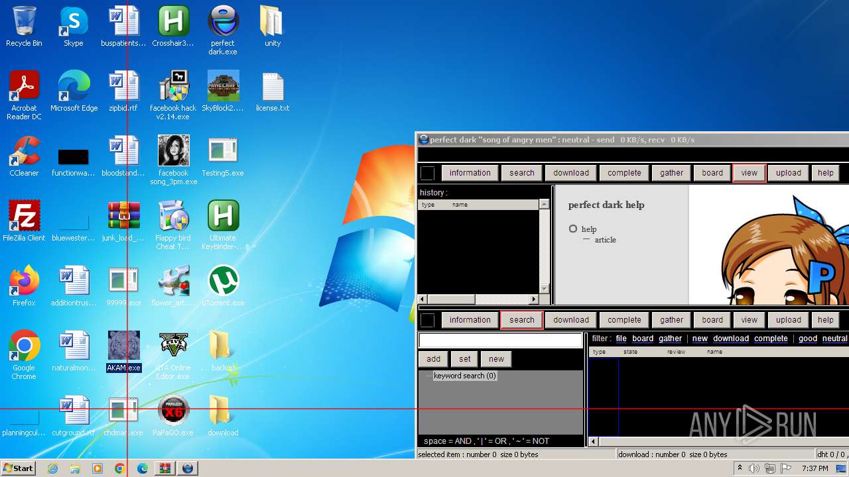Switch lower row to complete tab
849x477 pixels.
[624, 320]
